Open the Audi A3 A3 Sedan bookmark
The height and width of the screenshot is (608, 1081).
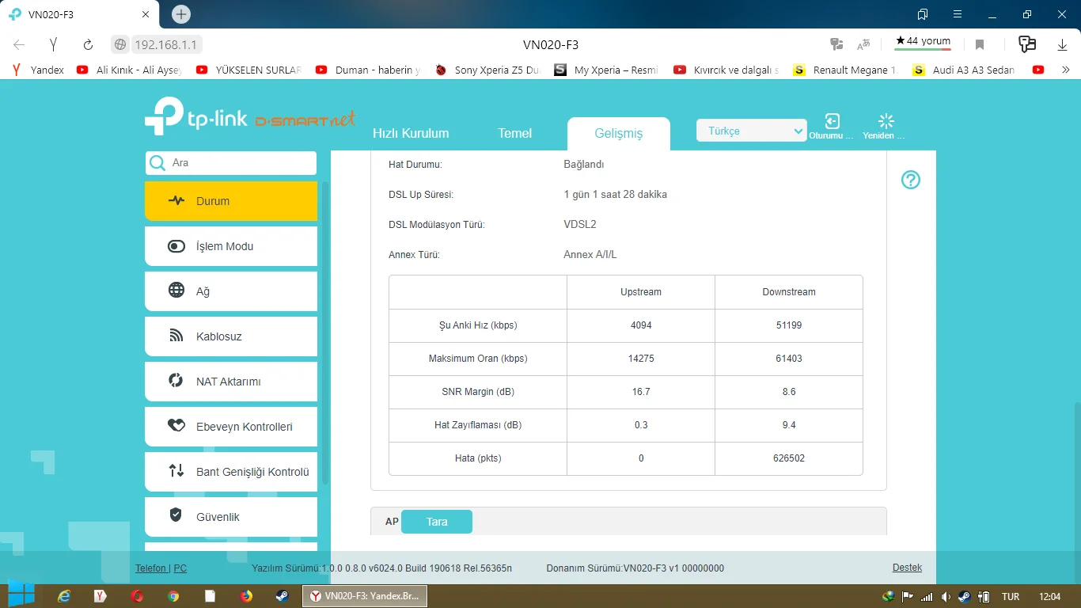(964, 70)
